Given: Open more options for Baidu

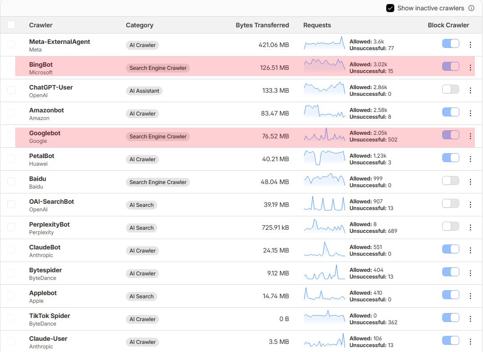Looking at the screenshot, I should click(470, 182).
